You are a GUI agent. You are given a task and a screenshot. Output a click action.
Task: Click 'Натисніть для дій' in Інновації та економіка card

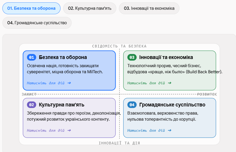(146, 83)
